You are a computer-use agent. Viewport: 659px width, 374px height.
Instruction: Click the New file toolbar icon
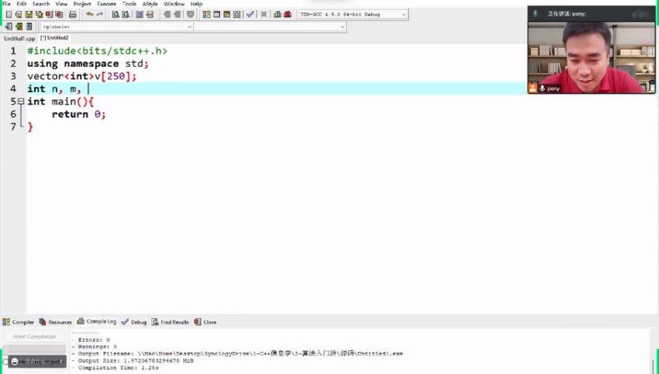8,15
